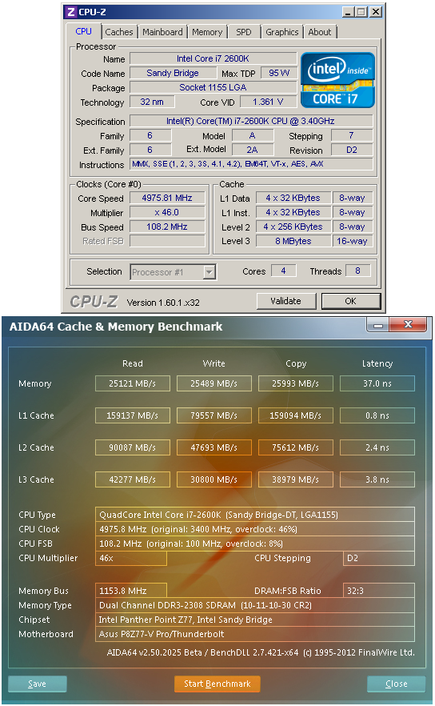Click the L2 Cache Copy result 75612 MB/s
This screenshot has width=435, height=706.
pos(296,447)
